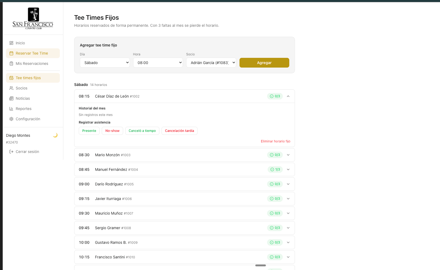Screen dimensions: 440x270
Task: Click the Inicio dashboard icon in sidebar
Action: [11, 43]
